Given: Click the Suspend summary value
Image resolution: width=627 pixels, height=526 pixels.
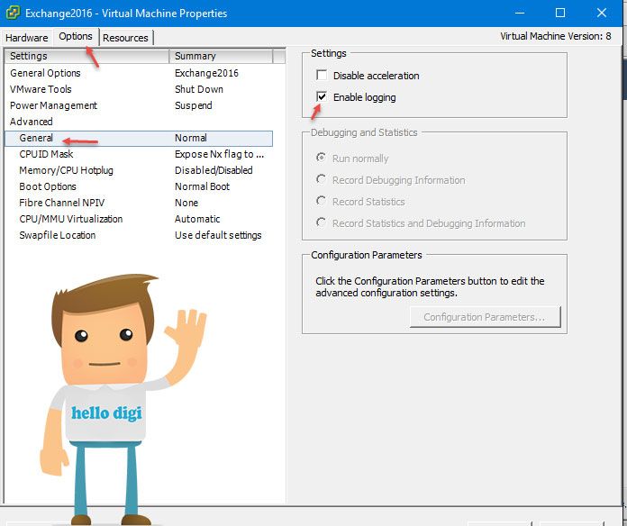Looking at the screenshot, I should click(x=194, y=105).
